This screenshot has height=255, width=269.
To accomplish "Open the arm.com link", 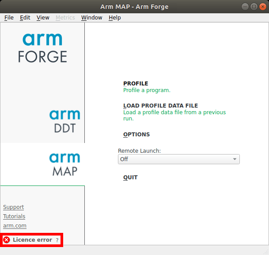I will click(x=15, y=226).
